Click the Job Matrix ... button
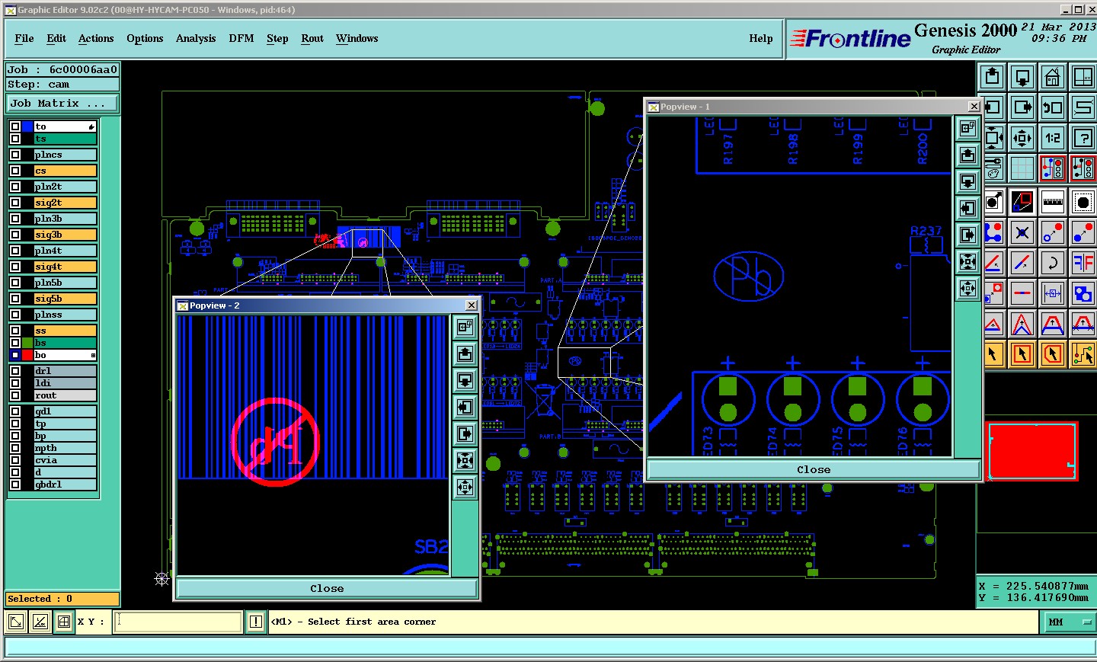This screenshot has height=662, width=1097. (63, 103)
